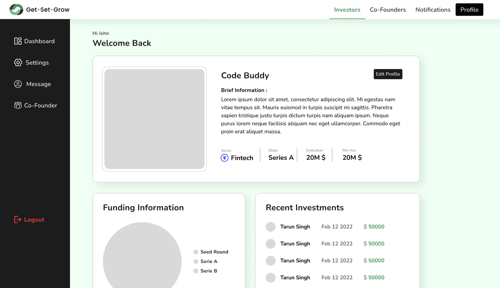Viewport: 500px width, 288px height.
Task: Click the Co-Founder group icon in sidebar
Action: (x=18, y=105)
